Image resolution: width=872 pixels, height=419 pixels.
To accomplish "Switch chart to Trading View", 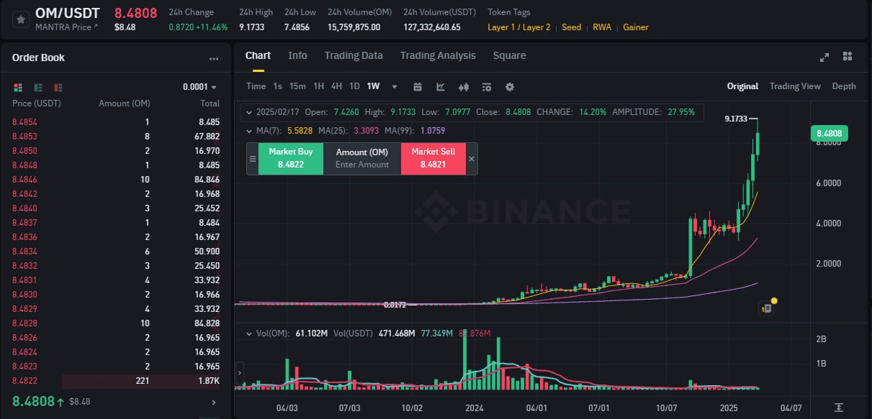I will click(x=795, y=86).
